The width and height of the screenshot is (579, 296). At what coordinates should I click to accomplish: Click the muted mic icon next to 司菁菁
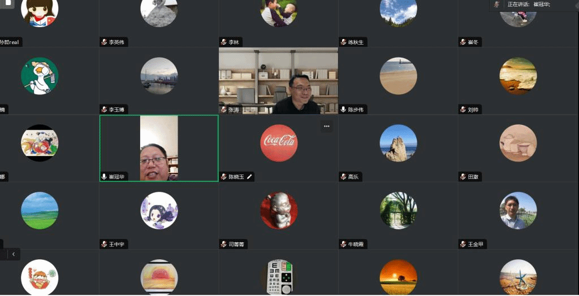click(224, 245)
